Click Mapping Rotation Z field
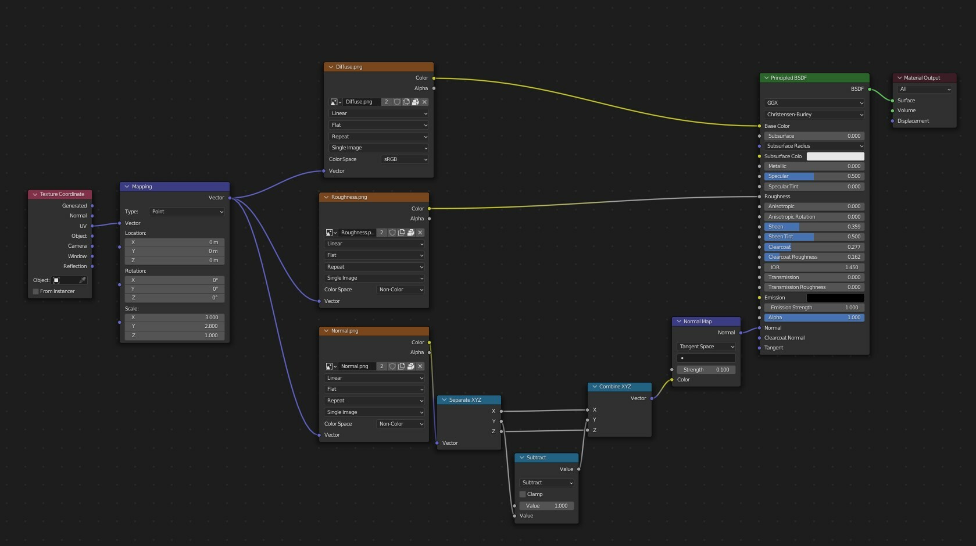976x546 pixels. [175, 298]
